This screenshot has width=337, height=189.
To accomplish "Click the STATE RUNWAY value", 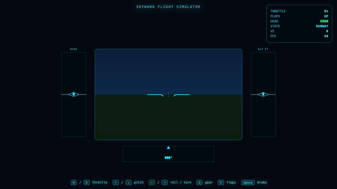I will [x=322, y=26].
